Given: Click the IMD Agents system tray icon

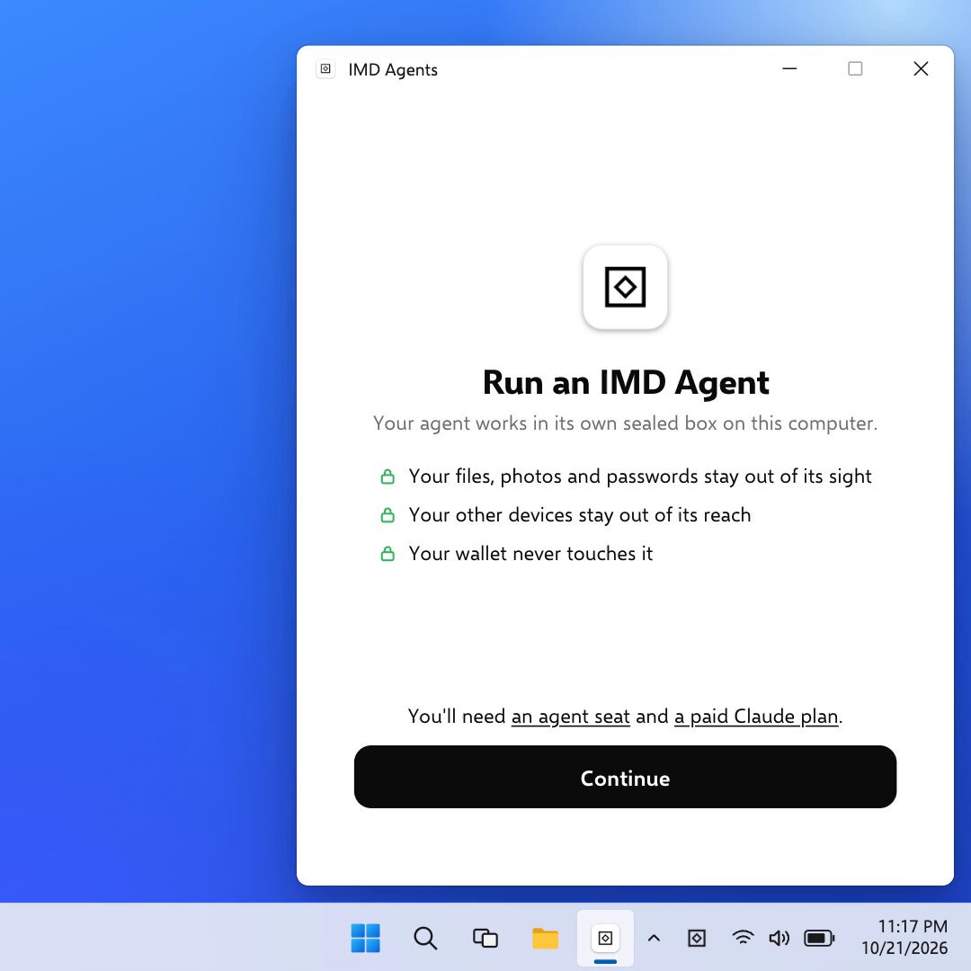Looking at the screenshot, I should [x=697, y=938].
